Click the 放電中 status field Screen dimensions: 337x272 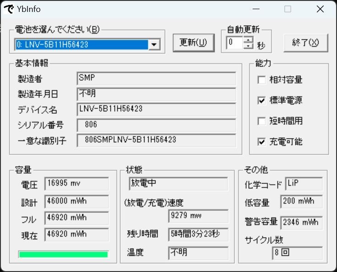tap(178, 183)
